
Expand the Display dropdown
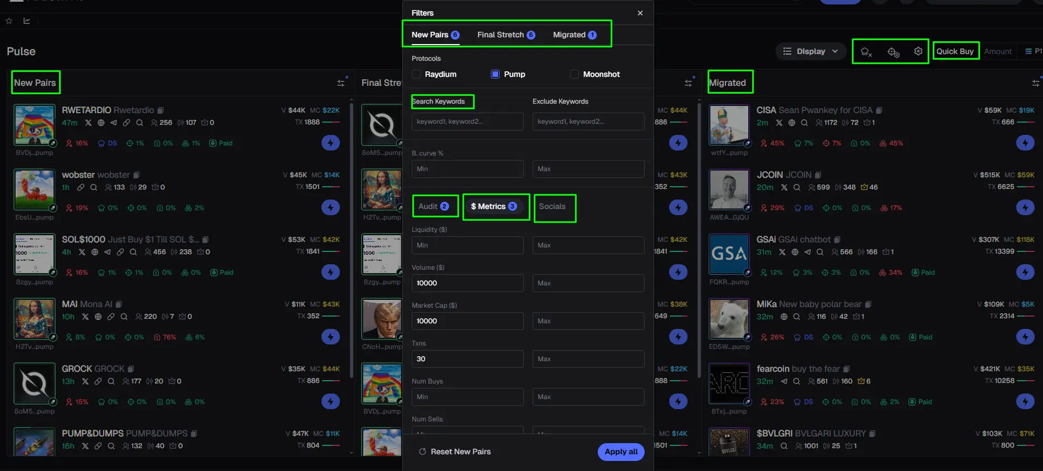click(811, 51)
